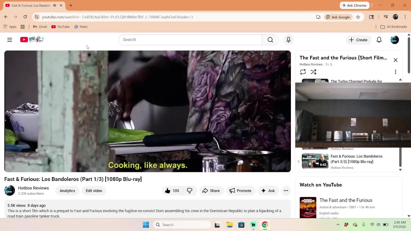Open Gmail bookmark
Image resolution: width=411 pixels, height=231 pixels.
tap(40, 27)
